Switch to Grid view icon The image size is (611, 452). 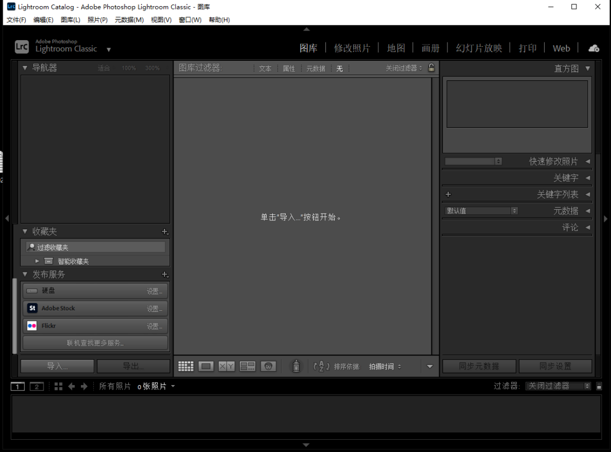click(185, 366)
